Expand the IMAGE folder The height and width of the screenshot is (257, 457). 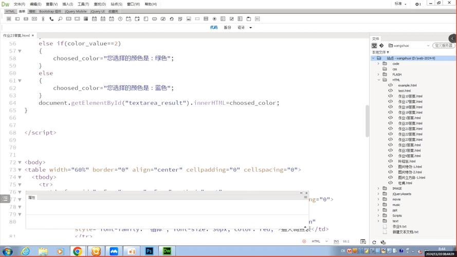[x=378, y=189]
